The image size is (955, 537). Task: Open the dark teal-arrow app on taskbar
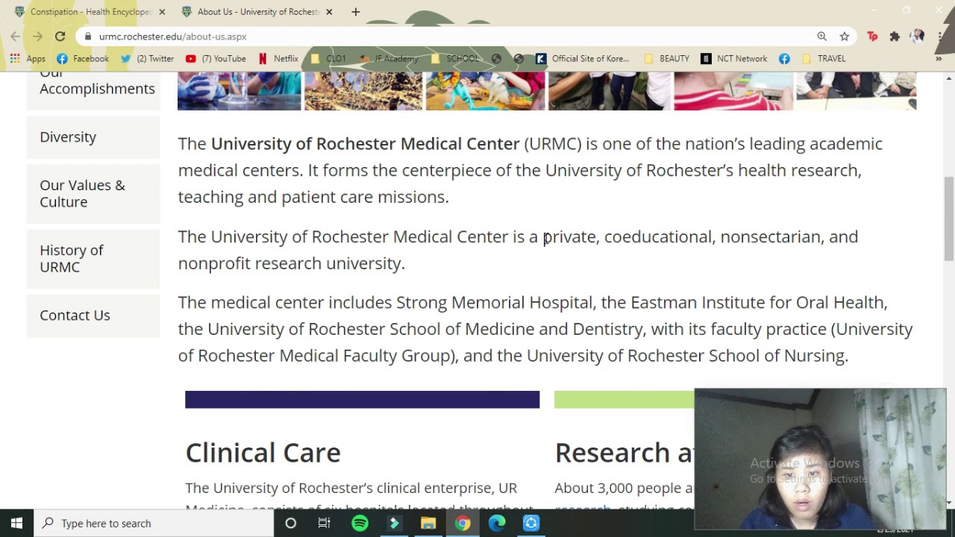[x=394, y=524]
